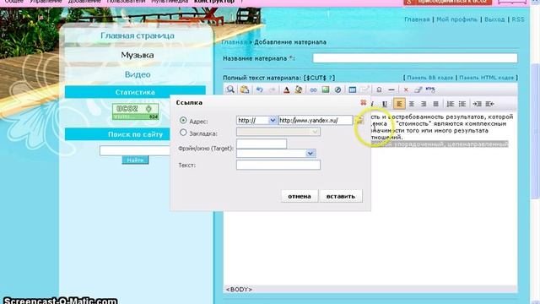
Task: Select the Адрес radio button
Action: click(x=183, y=120)
